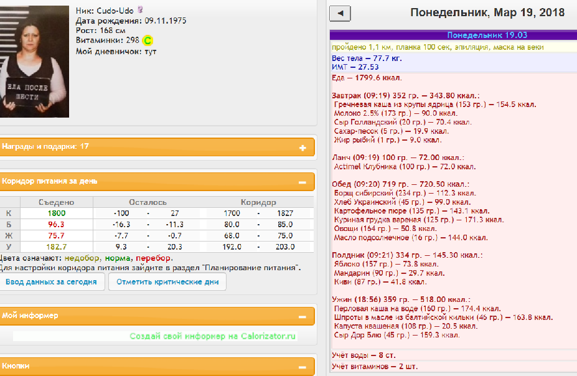The height and width of the screenshot is (376, 577).
Task: Open the diary link "тут"
Action: coord(150,52)
